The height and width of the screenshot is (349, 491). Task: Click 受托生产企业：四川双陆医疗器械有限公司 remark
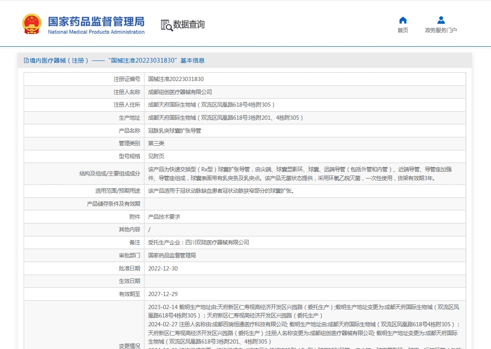coord(198,243)
